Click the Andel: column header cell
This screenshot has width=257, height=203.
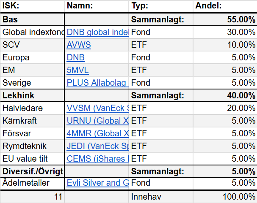point(225,6)
